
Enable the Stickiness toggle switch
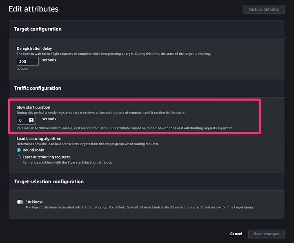[x=20, y=202]
